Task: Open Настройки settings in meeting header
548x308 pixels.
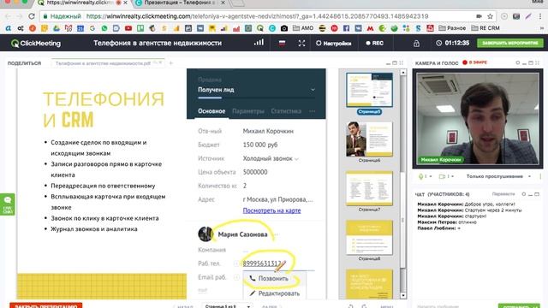Action: coord(333,44)
